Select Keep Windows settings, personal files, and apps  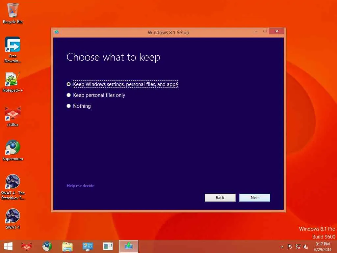(x=122, y=84)
